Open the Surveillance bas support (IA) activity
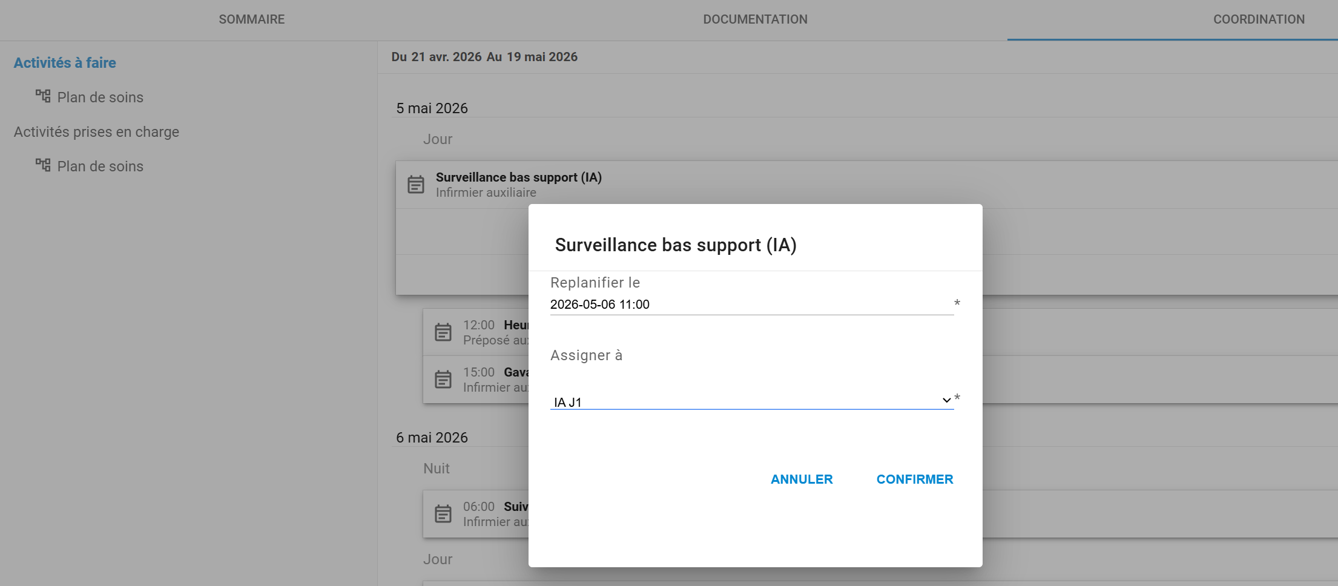The image size is (1338, 586). [518, 177]
